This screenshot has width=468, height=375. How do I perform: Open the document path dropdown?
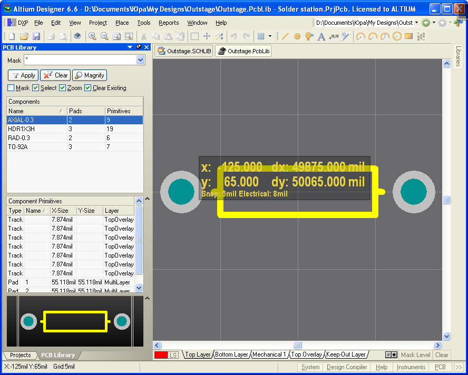[417, 23]
